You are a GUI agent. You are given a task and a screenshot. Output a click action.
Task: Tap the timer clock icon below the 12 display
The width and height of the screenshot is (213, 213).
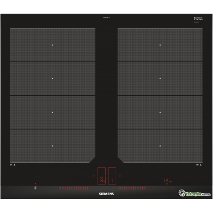click(x=165, y=188)
